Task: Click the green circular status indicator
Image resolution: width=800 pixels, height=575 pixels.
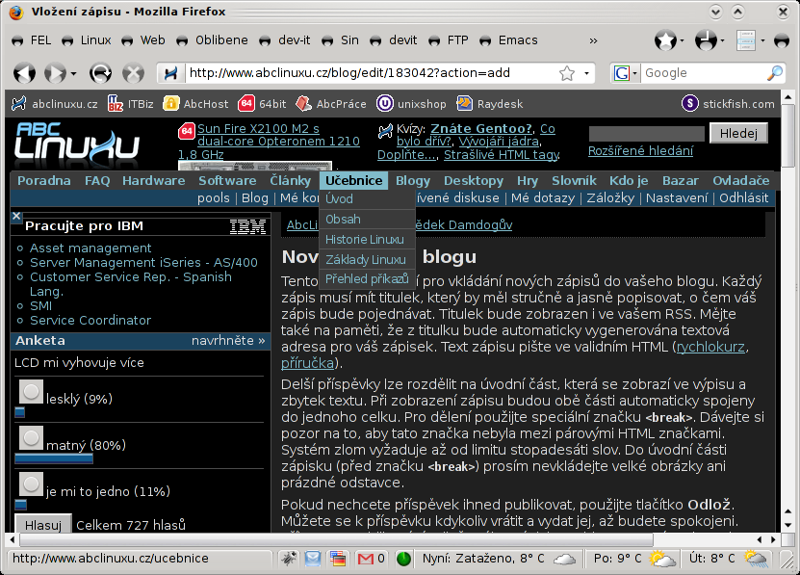Action: click(403, 559)
